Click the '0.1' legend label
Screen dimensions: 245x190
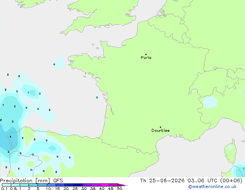pyautogui.click(x=4, y=188)
